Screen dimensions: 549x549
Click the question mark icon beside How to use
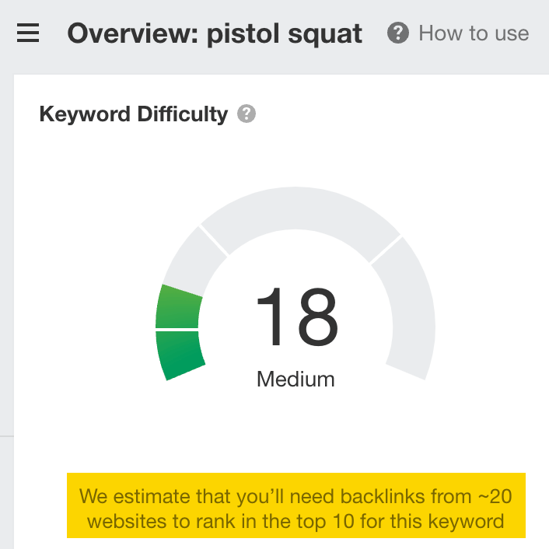(x=397, y=33)
